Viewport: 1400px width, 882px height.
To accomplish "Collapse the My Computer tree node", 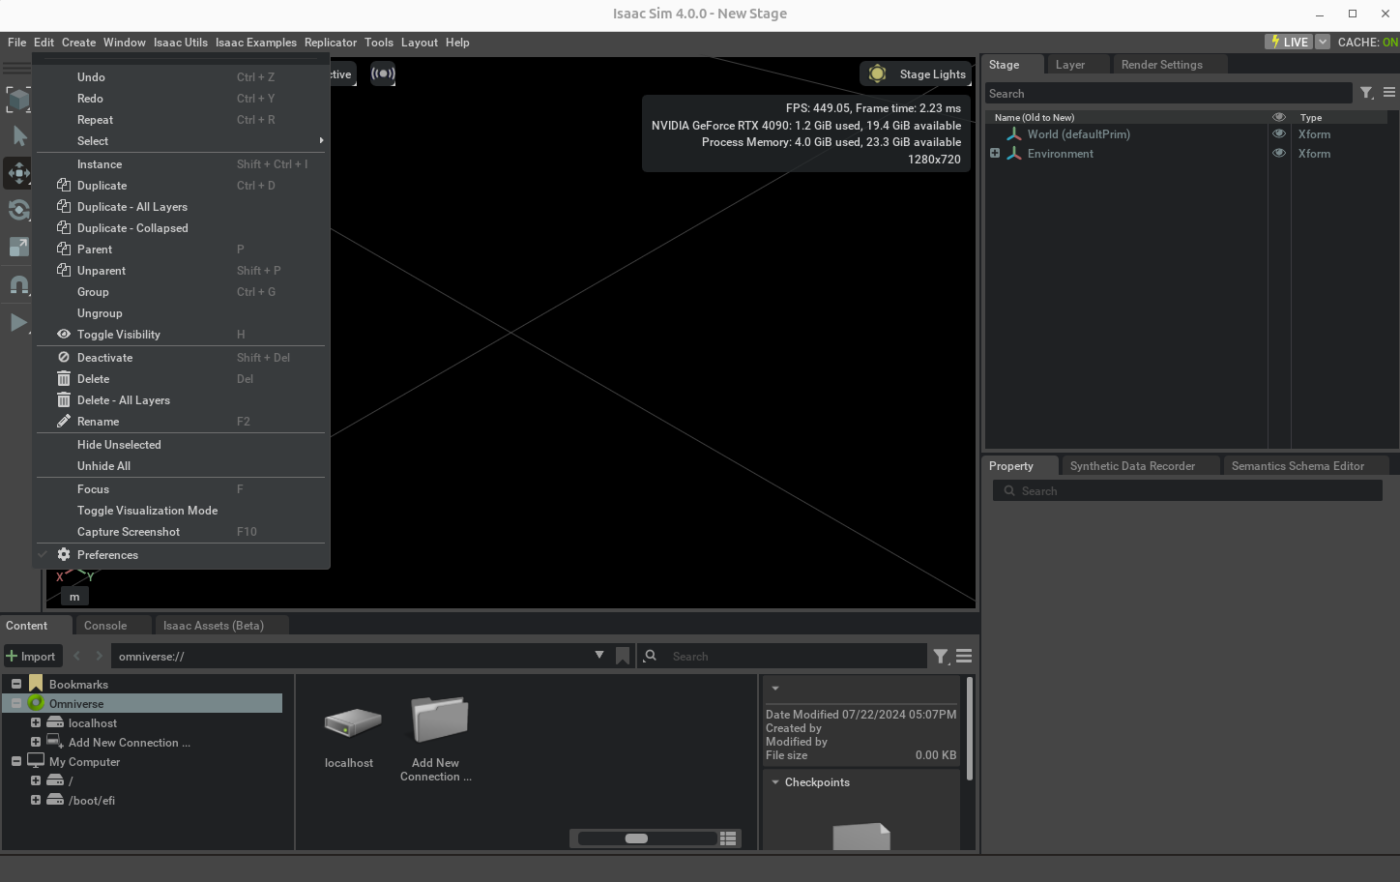I will 16,761.
